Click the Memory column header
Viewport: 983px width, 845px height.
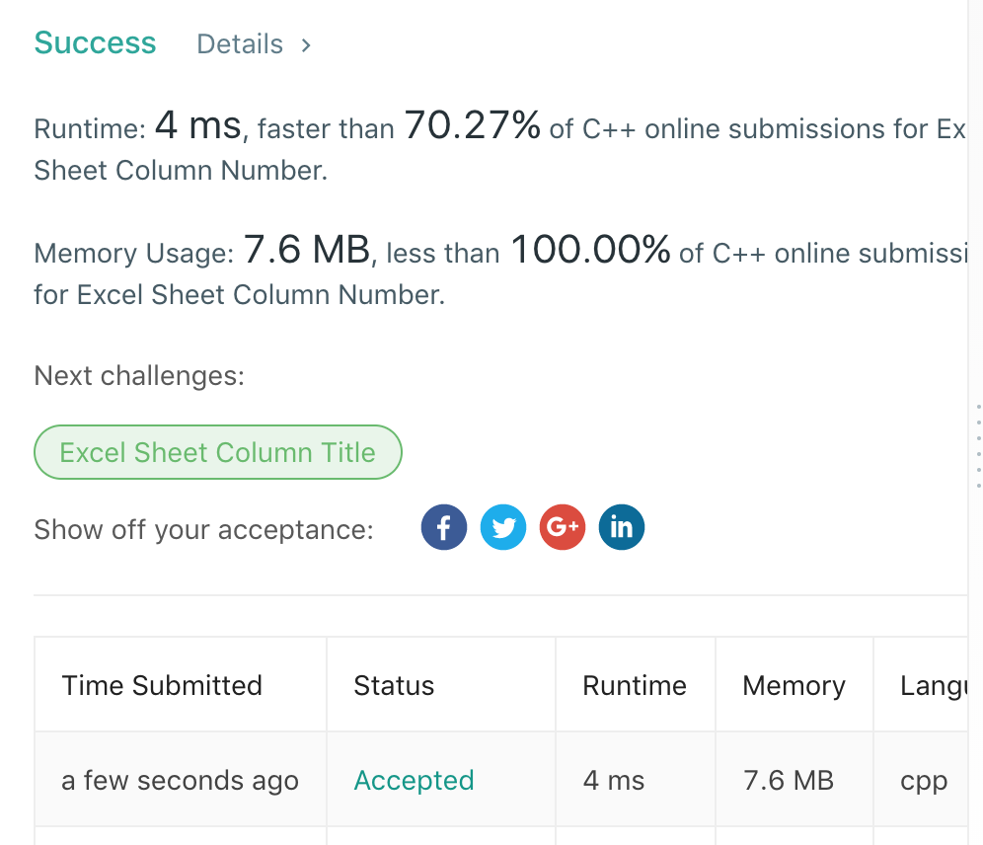click(794, 685)
